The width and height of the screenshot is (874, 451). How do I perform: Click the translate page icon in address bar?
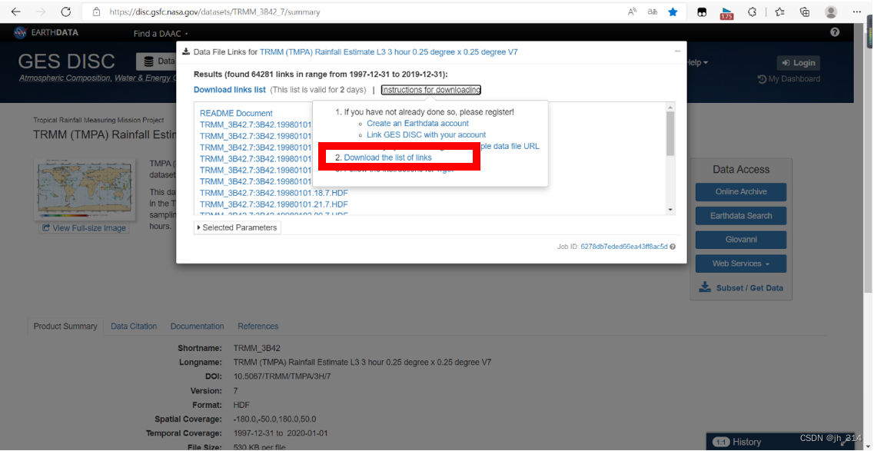pyautogui.click(x=652, y=12)
